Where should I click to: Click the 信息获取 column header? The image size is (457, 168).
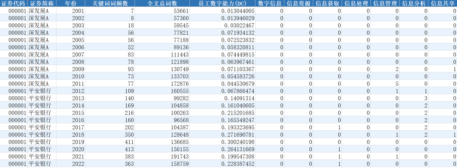tap(327, 3)
